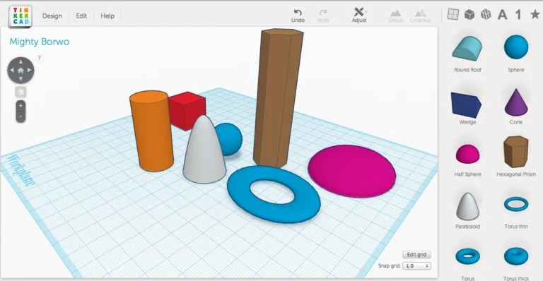The image size is (543, 281).
Task: Click the Group button
Action: click(x=395, y=16)
